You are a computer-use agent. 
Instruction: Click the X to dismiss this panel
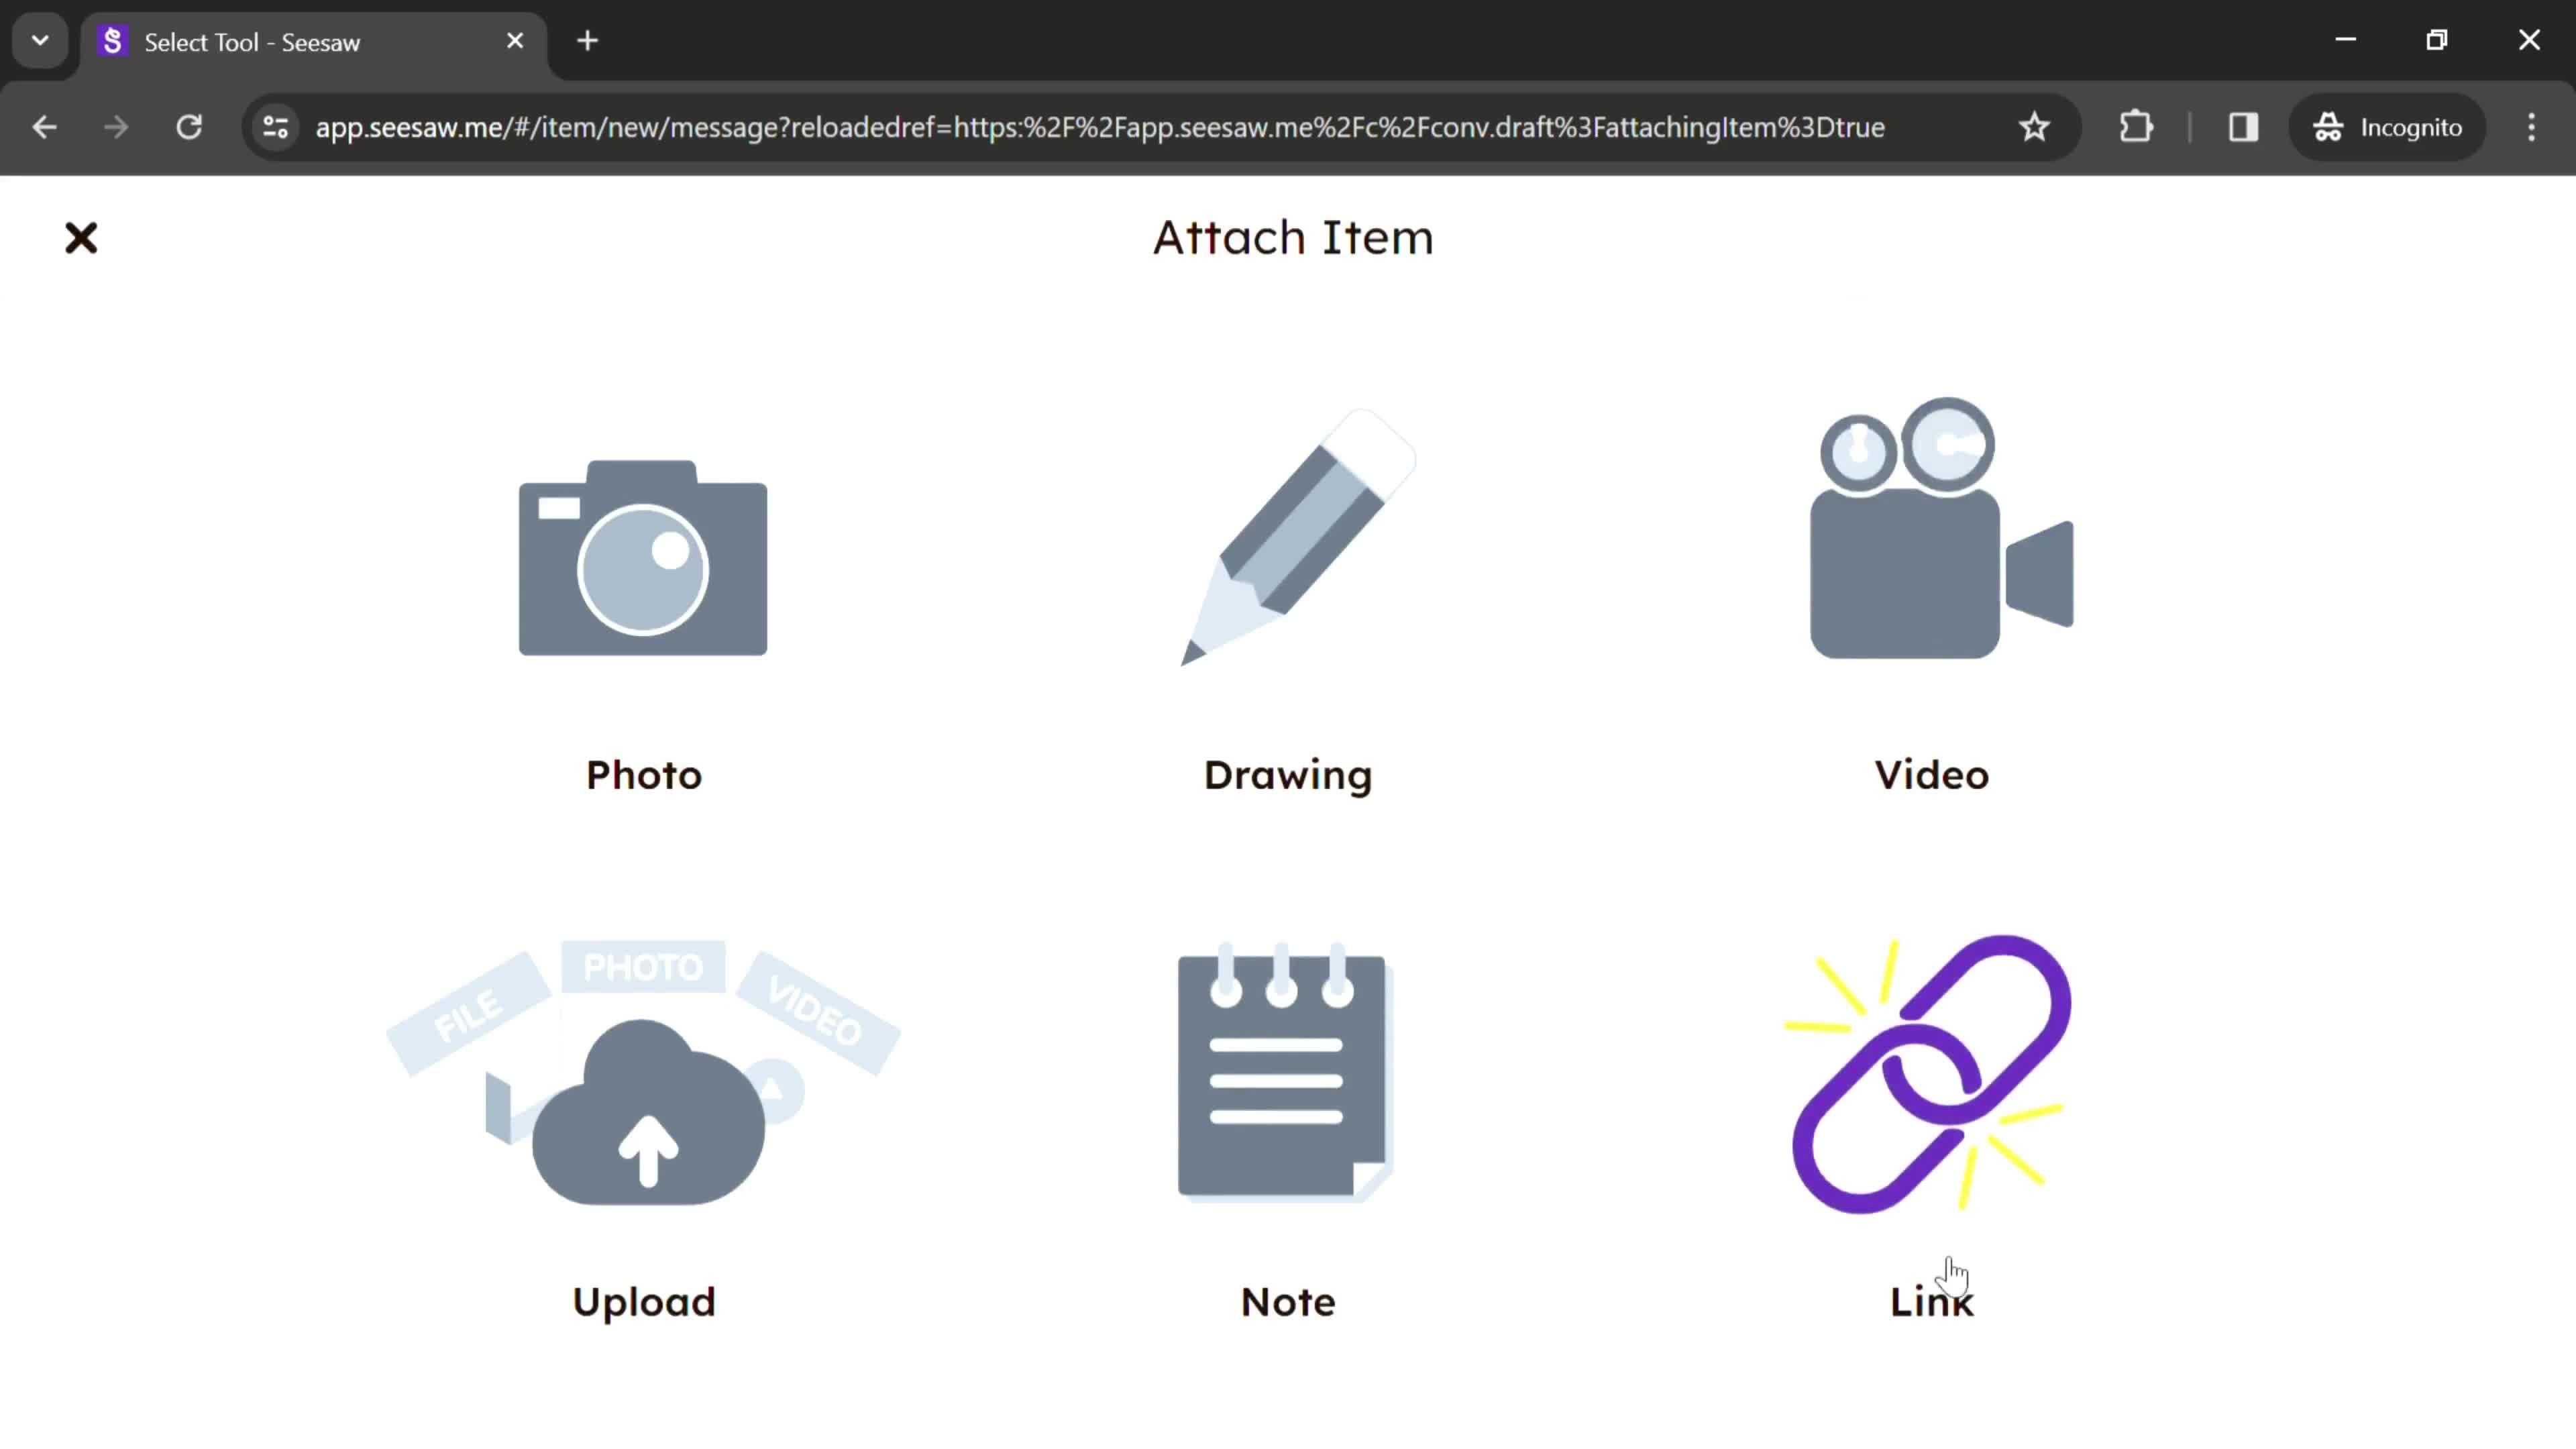pos(81,237)
